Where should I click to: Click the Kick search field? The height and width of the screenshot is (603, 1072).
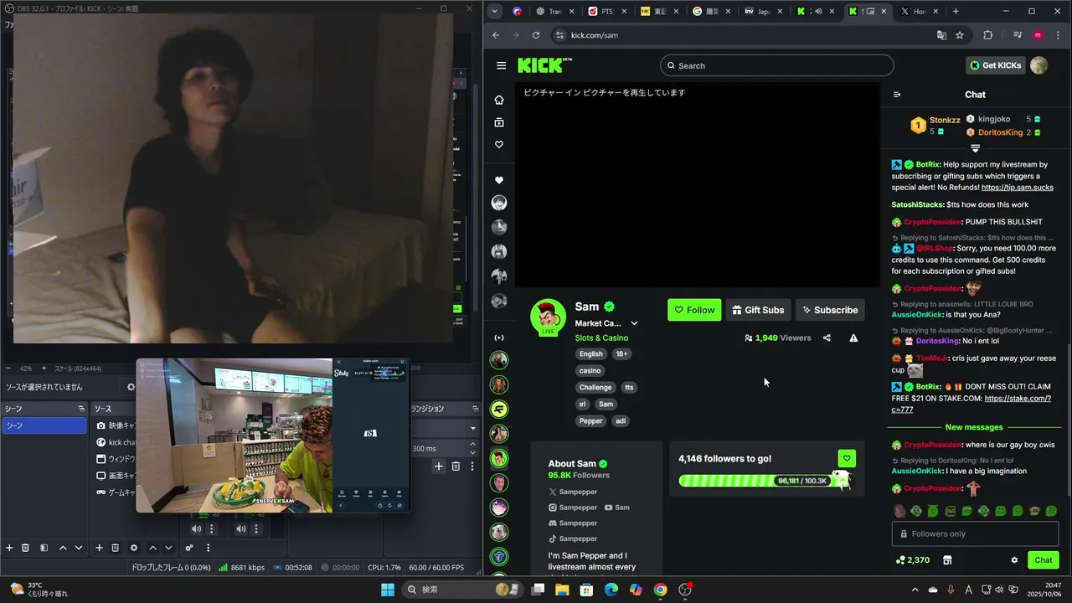(x=776, y=65)
